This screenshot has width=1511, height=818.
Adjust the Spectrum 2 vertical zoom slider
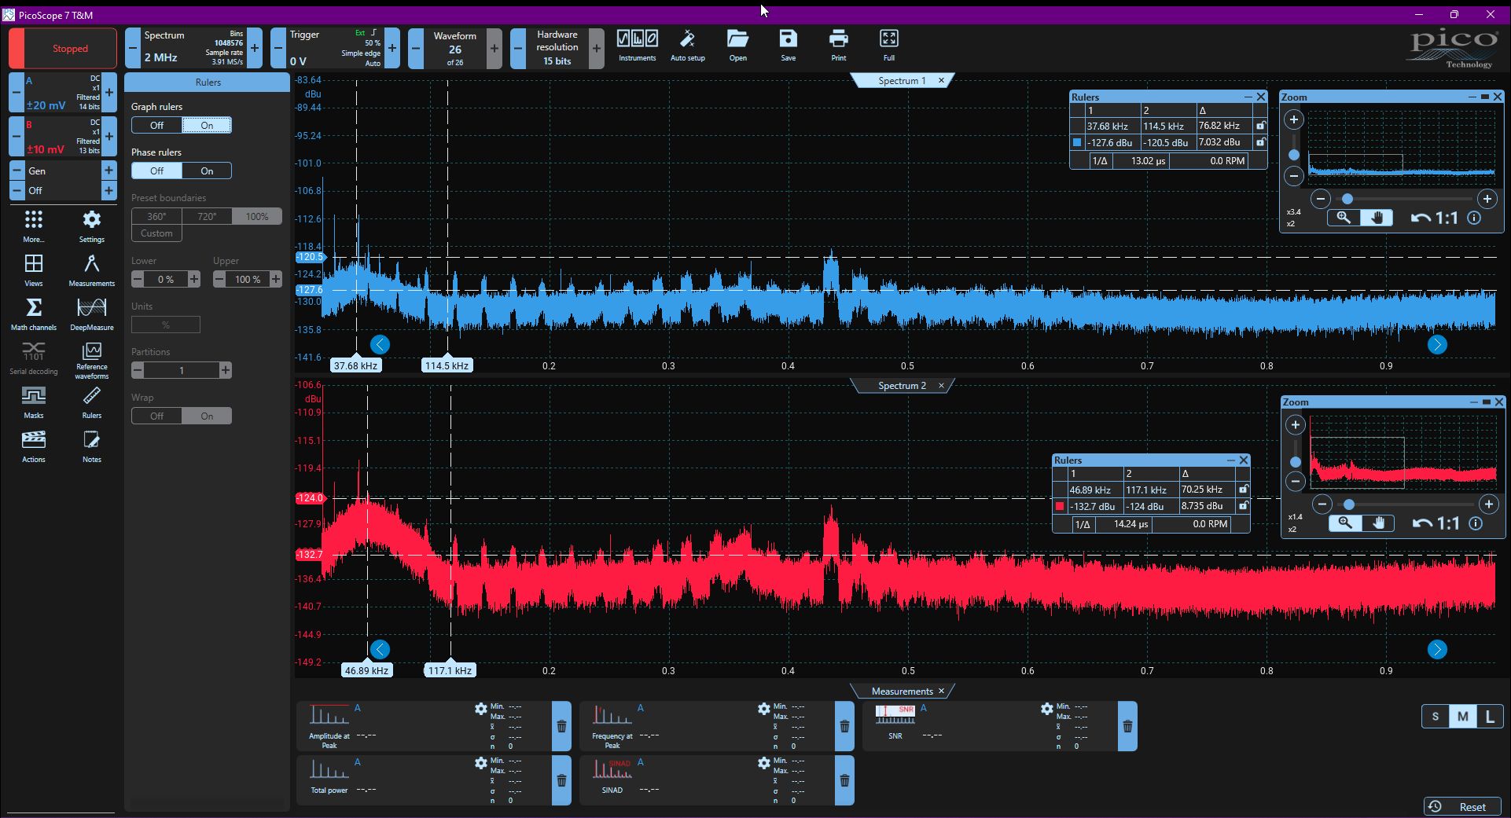point(1296,462)
